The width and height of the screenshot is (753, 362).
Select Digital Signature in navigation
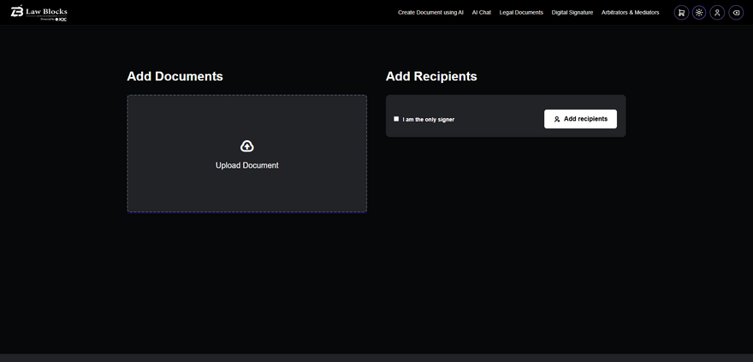(x=572, y=13)
